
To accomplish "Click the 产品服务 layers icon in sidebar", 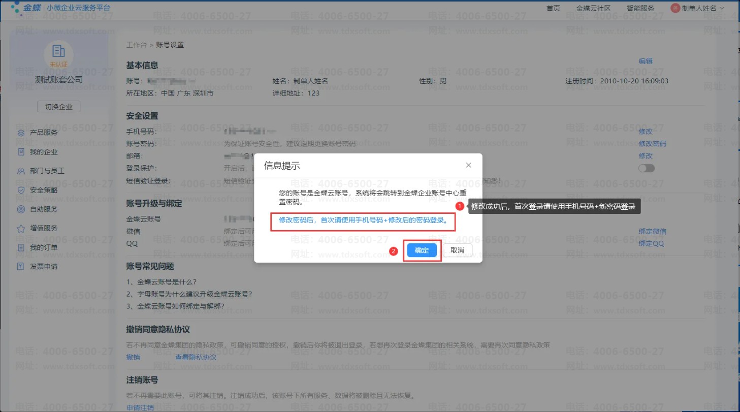I will point(21,133).
